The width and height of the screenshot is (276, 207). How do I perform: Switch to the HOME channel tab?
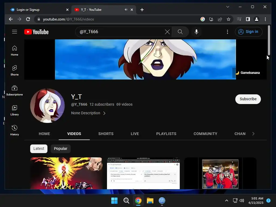pos(44,134)
